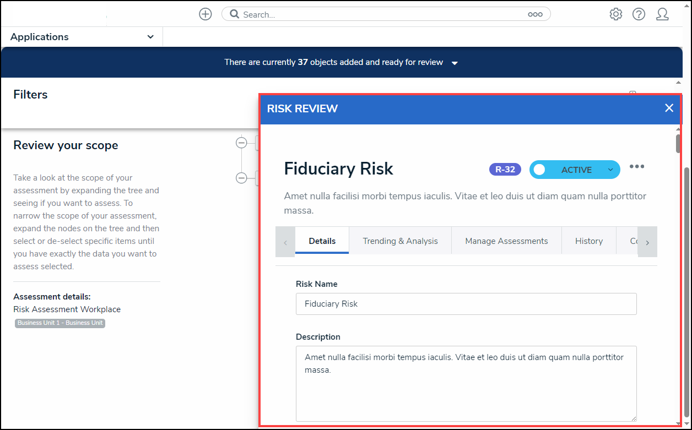
Task: Click the Business Unit 1 tag
Action: (x=60, y=323)
